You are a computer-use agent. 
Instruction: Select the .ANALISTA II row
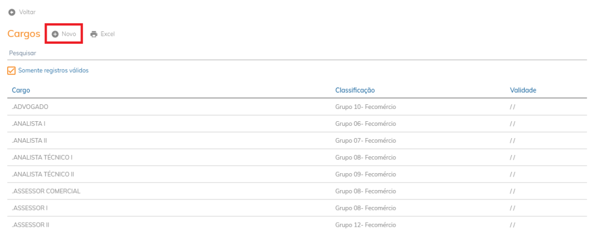pos(297,140)
